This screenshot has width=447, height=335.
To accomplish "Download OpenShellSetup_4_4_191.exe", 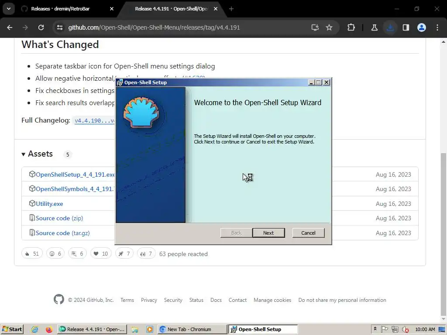I will point(75,174).
